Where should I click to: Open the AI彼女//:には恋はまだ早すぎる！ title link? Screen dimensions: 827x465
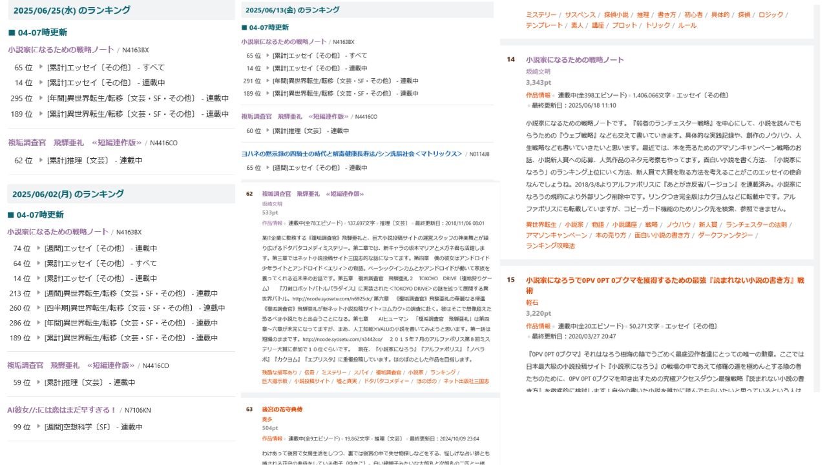click(61, 409)
